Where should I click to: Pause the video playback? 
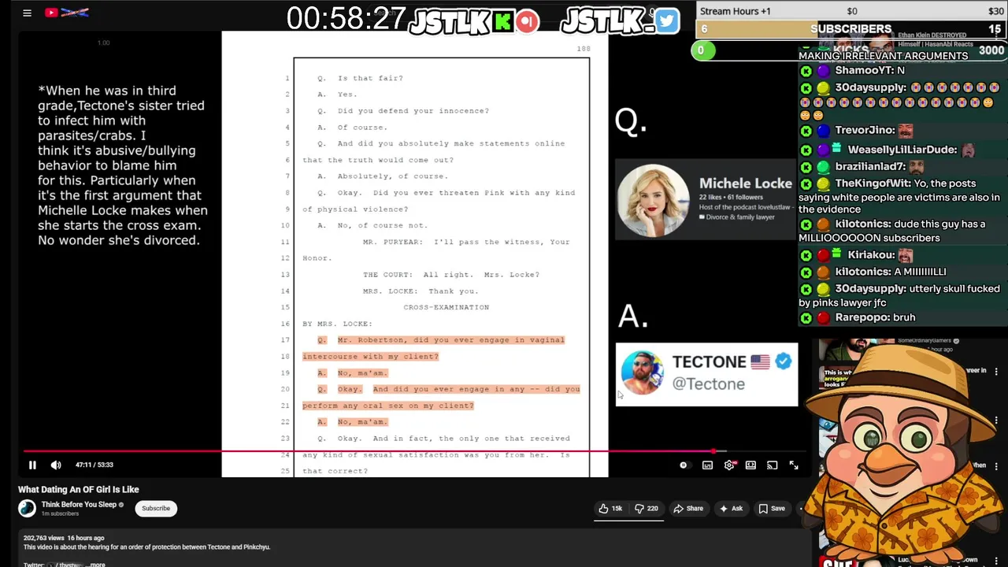coord(32,465)
